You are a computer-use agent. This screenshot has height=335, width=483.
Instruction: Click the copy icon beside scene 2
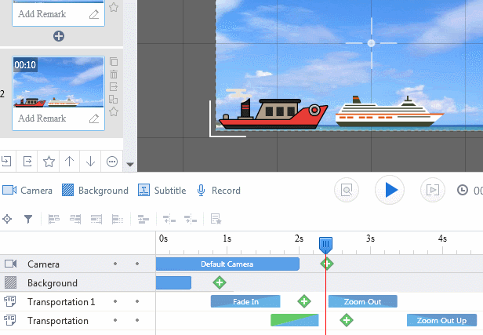tap(114, 61)
